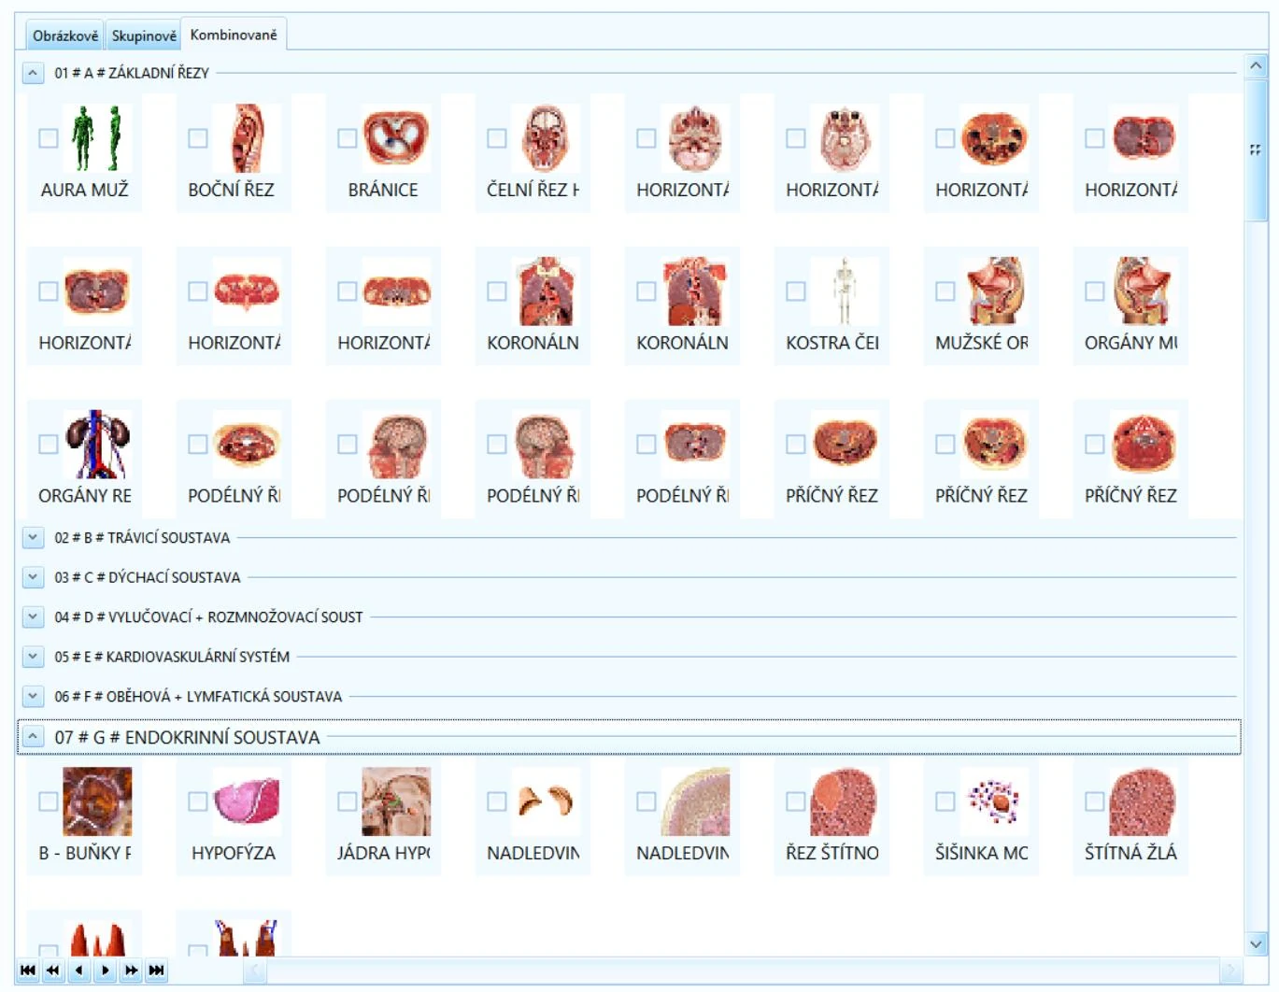Jump to first record navigation button

pos(28,971)
